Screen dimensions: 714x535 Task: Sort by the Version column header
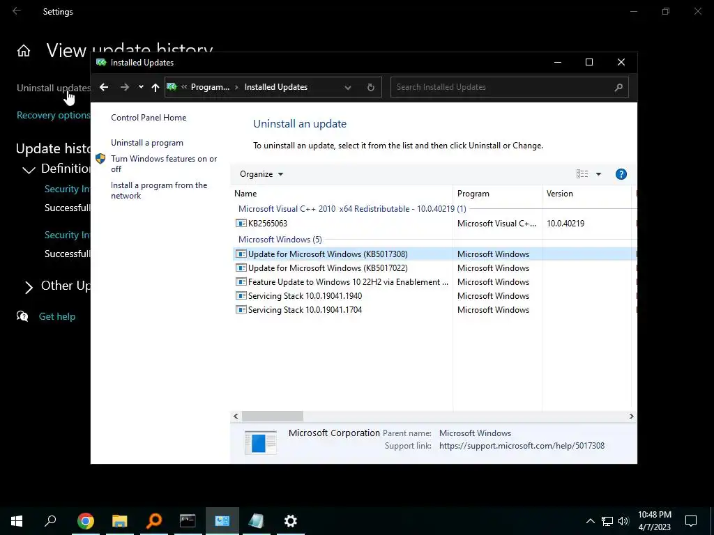coord(586,194)
